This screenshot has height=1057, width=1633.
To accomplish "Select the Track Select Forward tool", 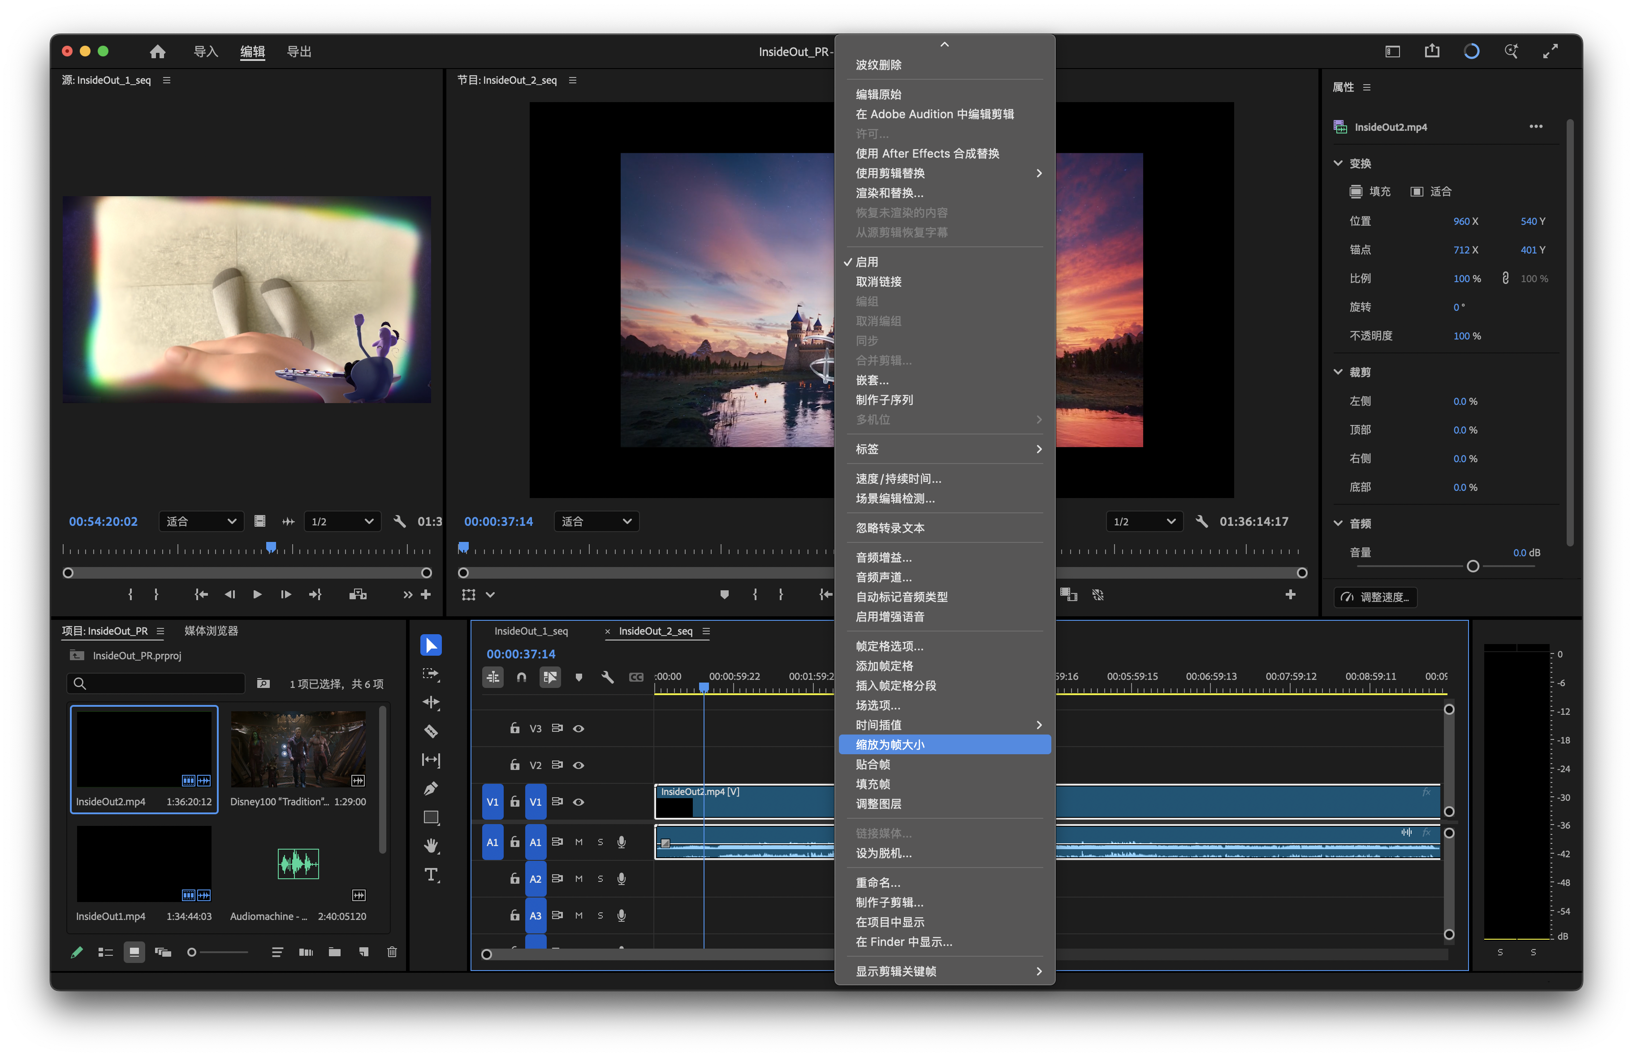I will tap(431, 674).
